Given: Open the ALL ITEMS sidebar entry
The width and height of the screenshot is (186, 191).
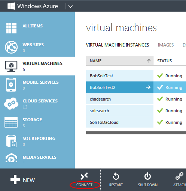Looking at the screenshot, I should pyautogui.click(x=37, y=29).
